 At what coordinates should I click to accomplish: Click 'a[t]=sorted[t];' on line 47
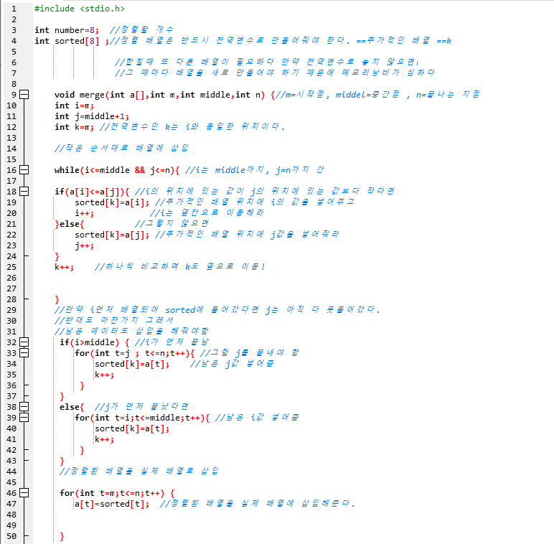[x=112, y=504]
